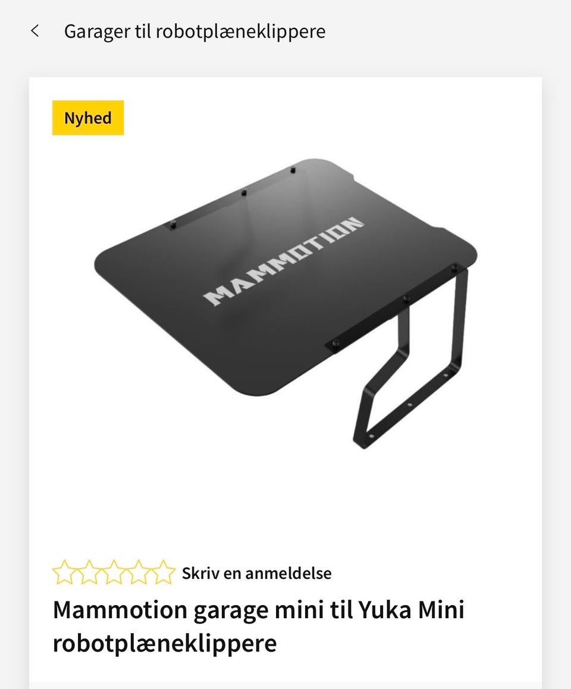Select the third rating star
Image resolution: width=571 pixels, height=689 pixels.
click(x=114, y=572)
